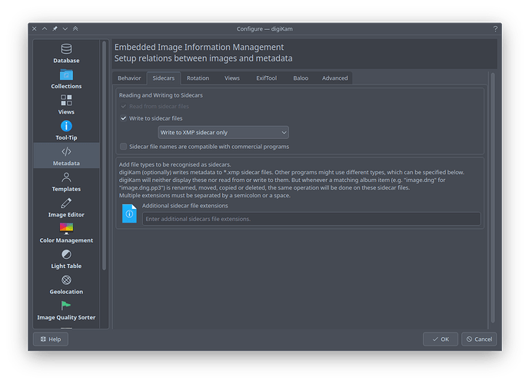This screenshot has width=529, height=384.
Task: Select the Sidecars tab
Action: (x=164, y=78)
